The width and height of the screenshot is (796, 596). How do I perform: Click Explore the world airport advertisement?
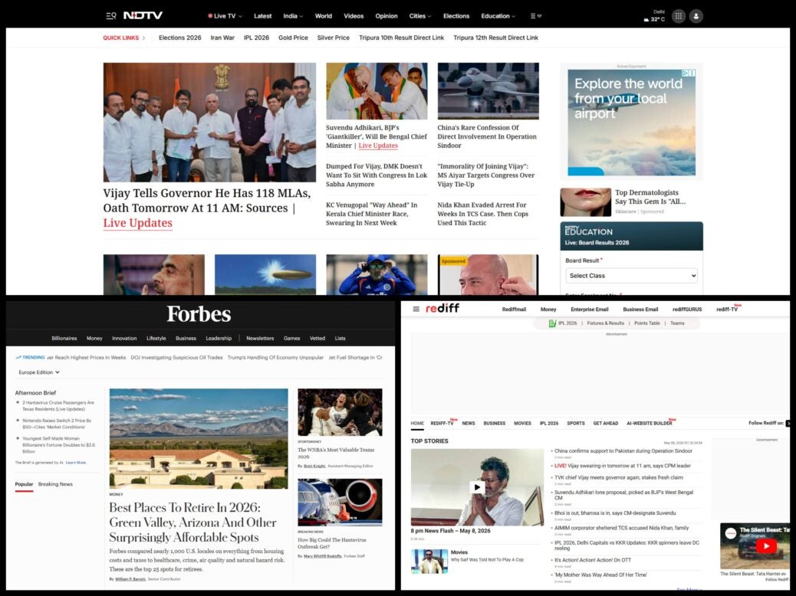coord(631,123)
